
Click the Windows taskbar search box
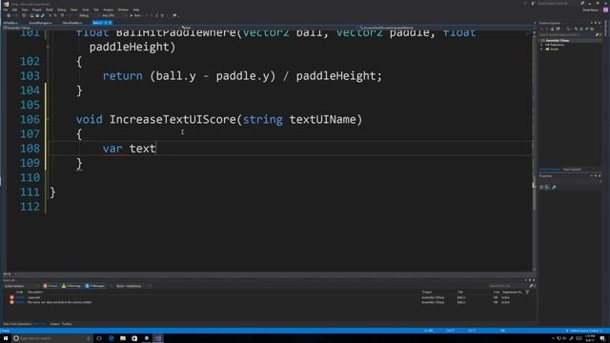52,338
